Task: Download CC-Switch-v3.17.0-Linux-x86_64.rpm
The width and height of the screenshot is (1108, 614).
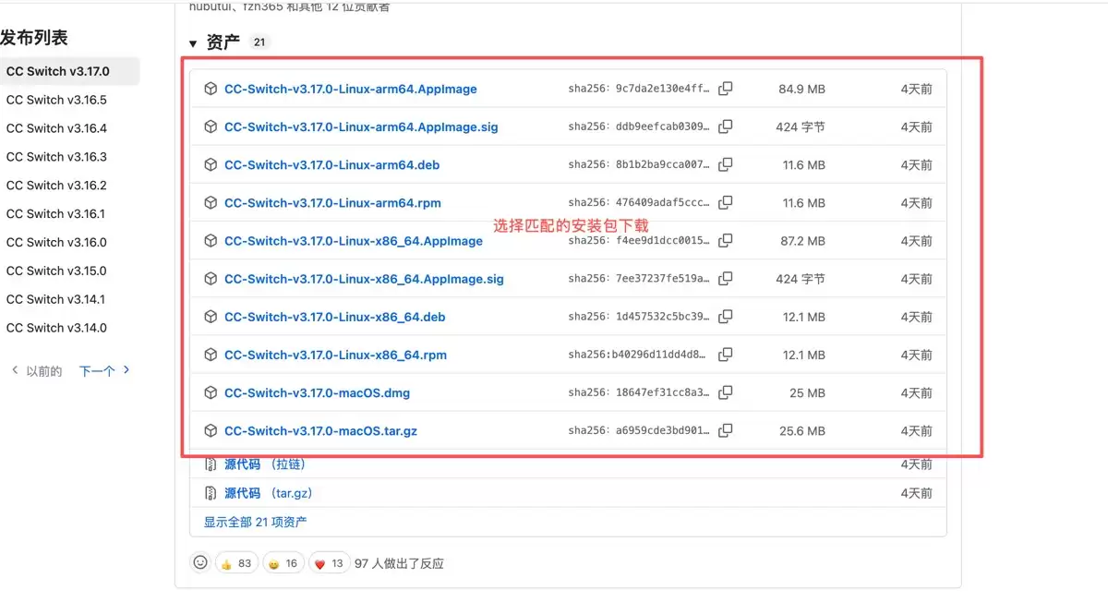Action: [336, 355]
